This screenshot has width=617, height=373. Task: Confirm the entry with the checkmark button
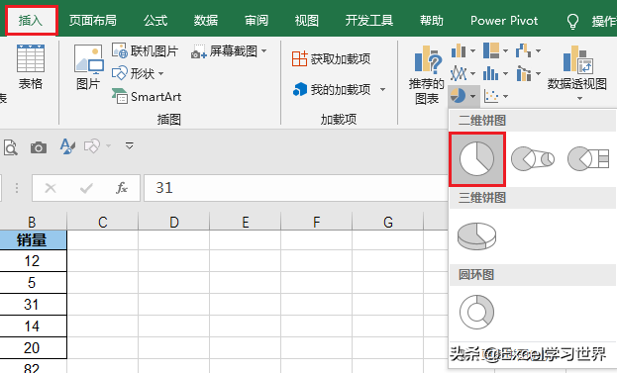[86, 188]
